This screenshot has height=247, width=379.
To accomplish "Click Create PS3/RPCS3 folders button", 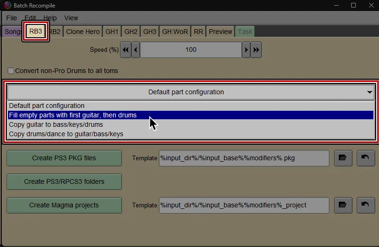I will point(64,181).
